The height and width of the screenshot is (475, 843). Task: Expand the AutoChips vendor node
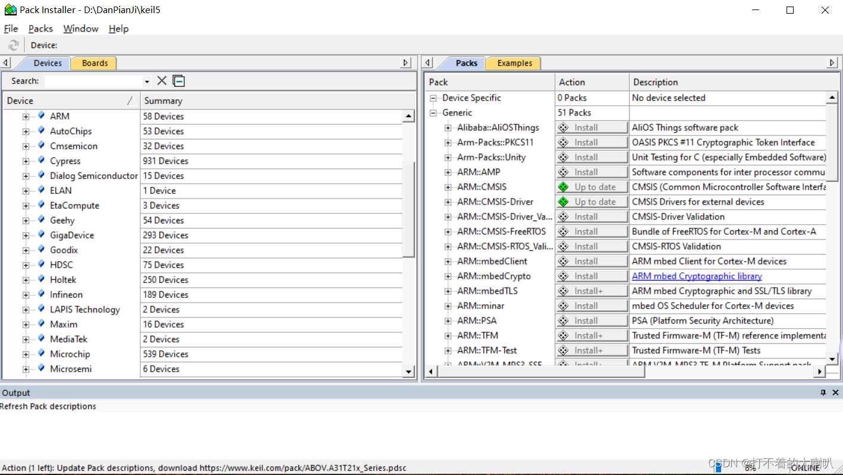tap(26, 131)
